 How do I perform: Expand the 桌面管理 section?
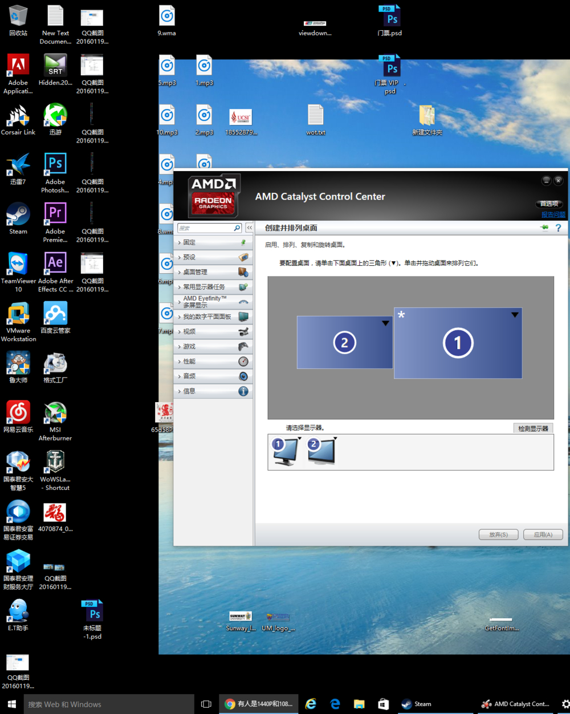(214, 272)
